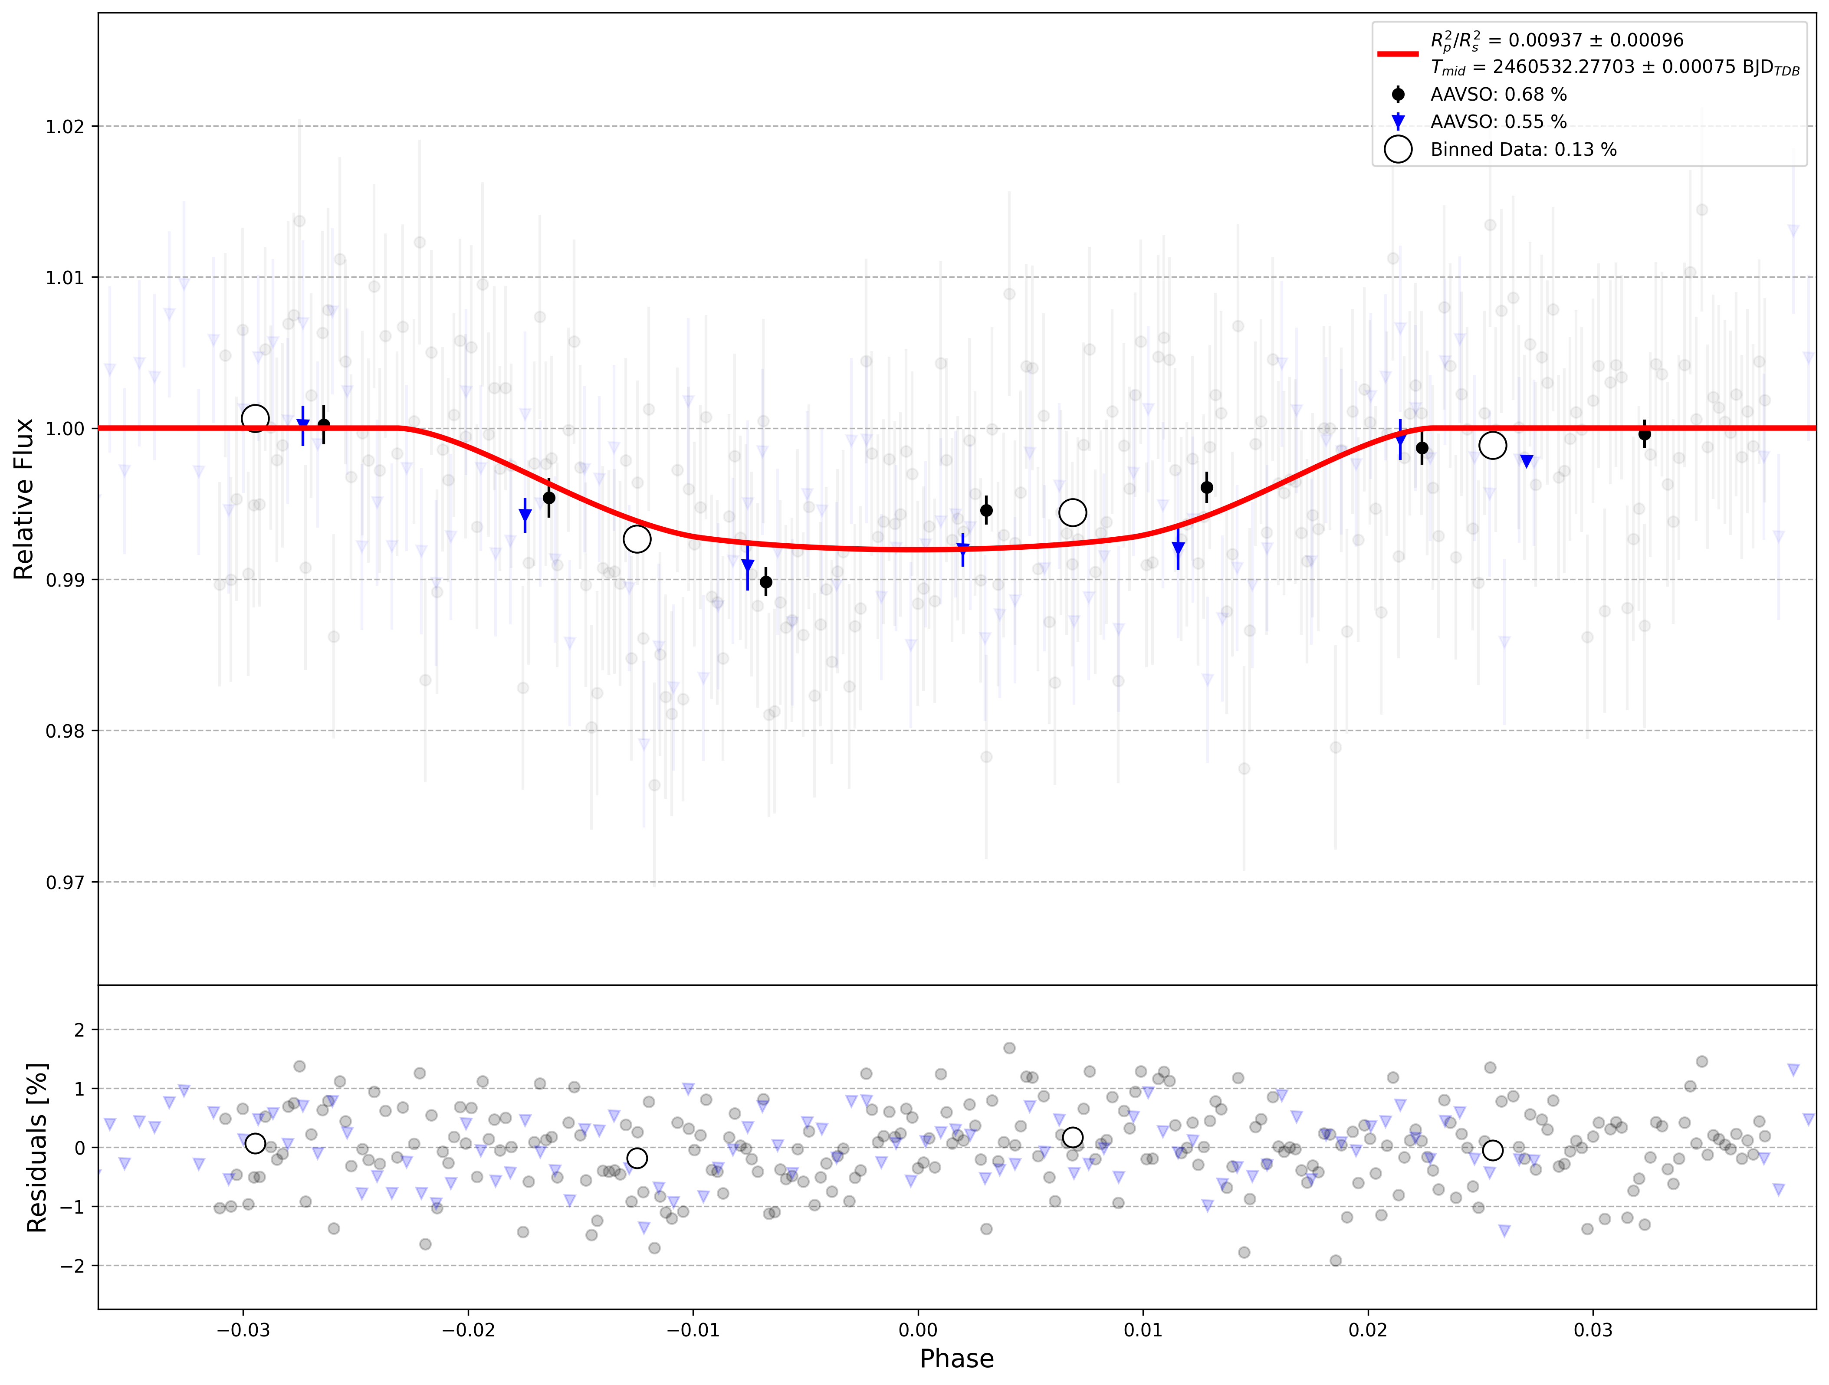Click the residuals binned circle near phase 0.0255
1829x1385 pixels.
1492,1150
